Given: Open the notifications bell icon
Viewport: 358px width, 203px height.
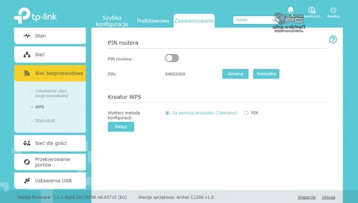Looking at the screenshot, I should [x=291, y=10].
